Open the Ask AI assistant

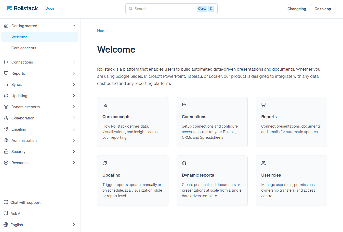[x=16, y=213]
